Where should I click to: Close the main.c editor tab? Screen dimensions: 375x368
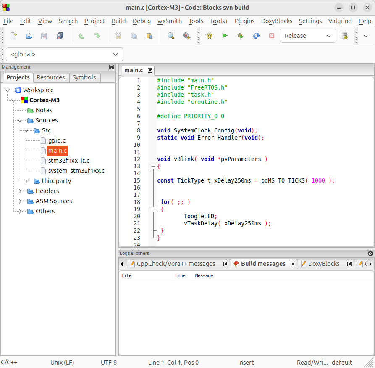[150, 70]
